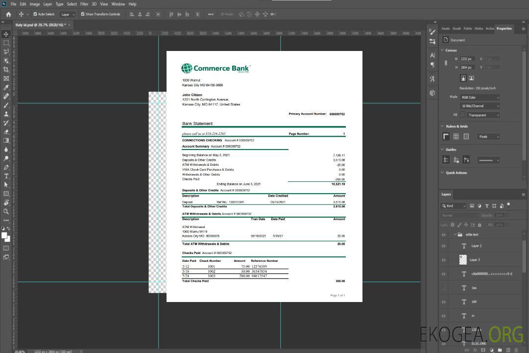Select the Pen tool
This screenshot has width=529, height=353.
click(x=6, y=167)
